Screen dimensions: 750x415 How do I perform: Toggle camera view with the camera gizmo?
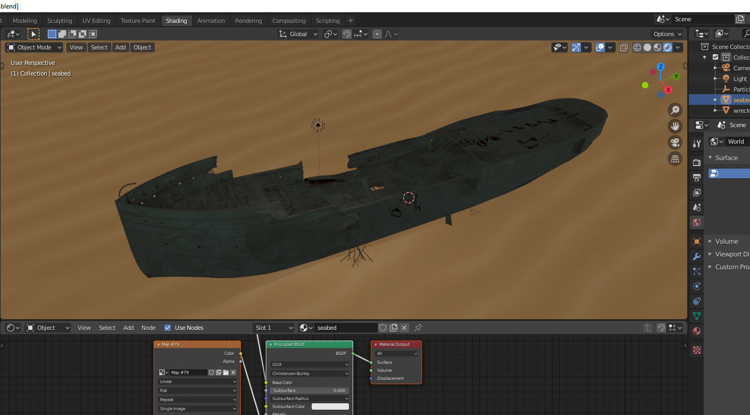[x=675, y=143]
